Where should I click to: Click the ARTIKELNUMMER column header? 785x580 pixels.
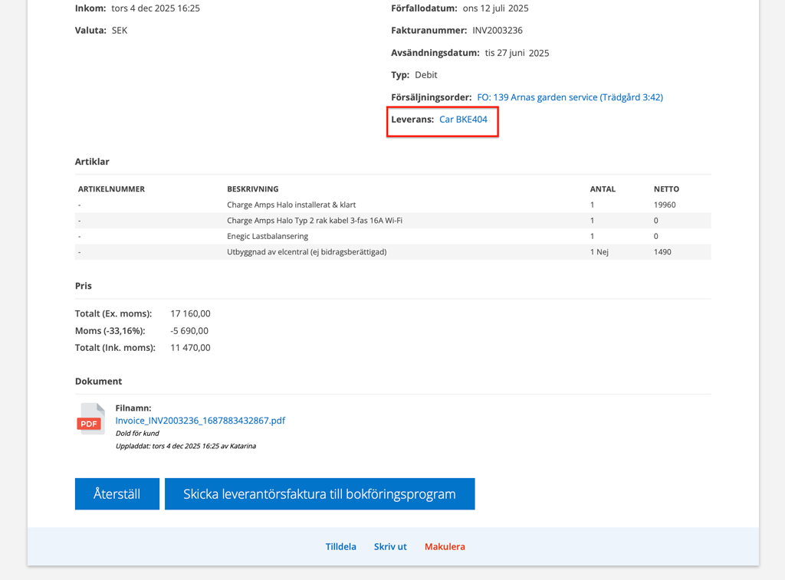[x=111, y=189]
